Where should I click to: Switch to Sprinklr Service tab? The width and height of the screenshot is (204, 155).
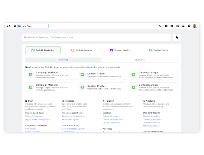pyautogui.click(x=120, y=50)
